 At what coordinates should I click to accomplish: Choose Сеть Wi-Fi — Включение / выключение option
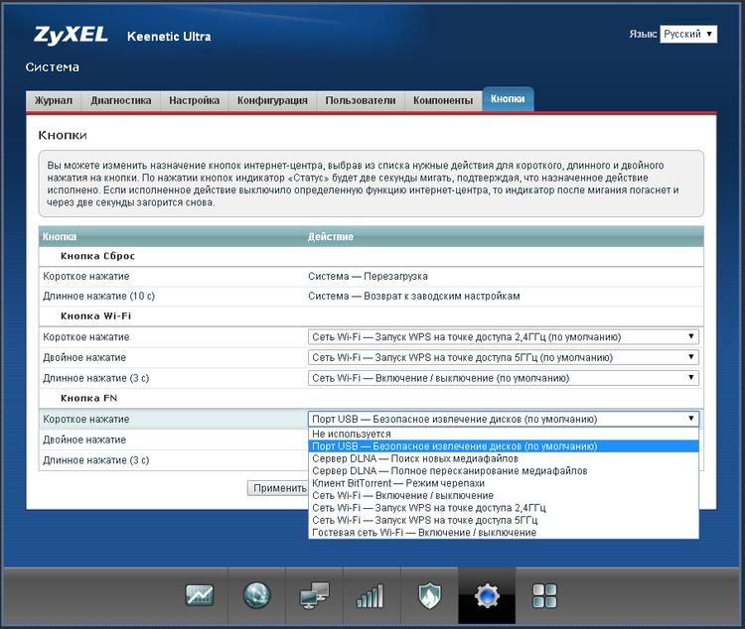(x=504, y=496)
